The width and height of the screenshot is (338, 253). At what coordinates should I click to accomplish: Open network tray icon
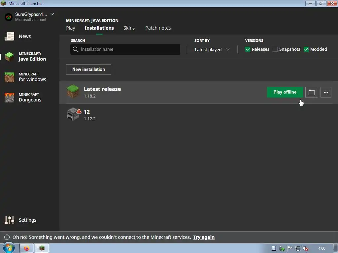(298, 248)
